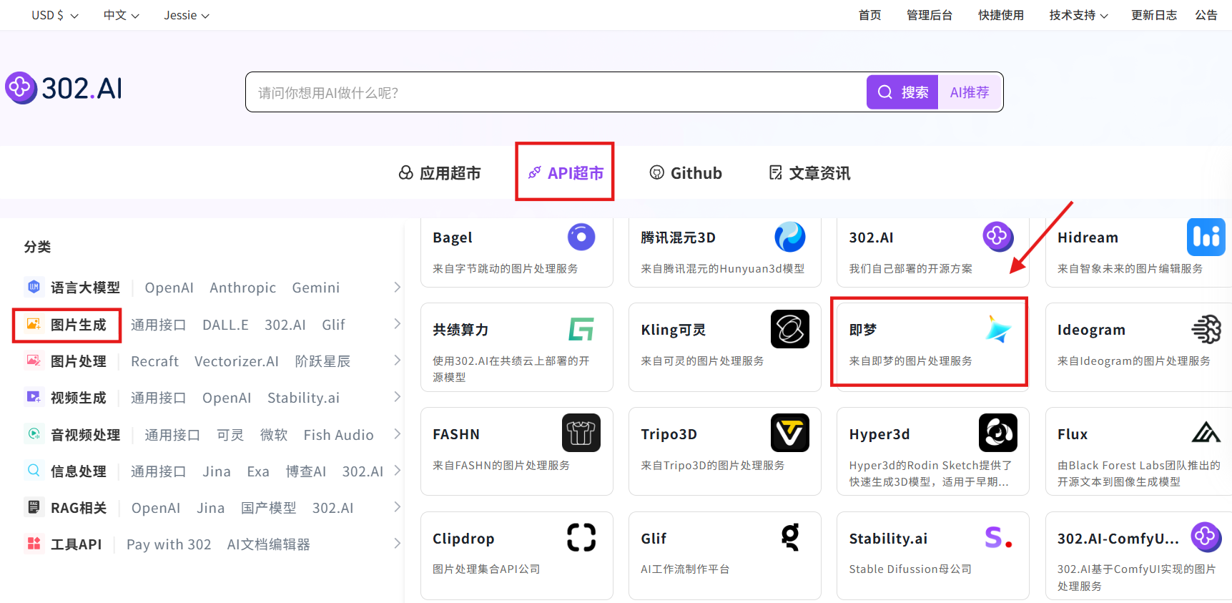Click the 语言大模型 category icon
1232x603 pixels.
(x=34, y=287)
